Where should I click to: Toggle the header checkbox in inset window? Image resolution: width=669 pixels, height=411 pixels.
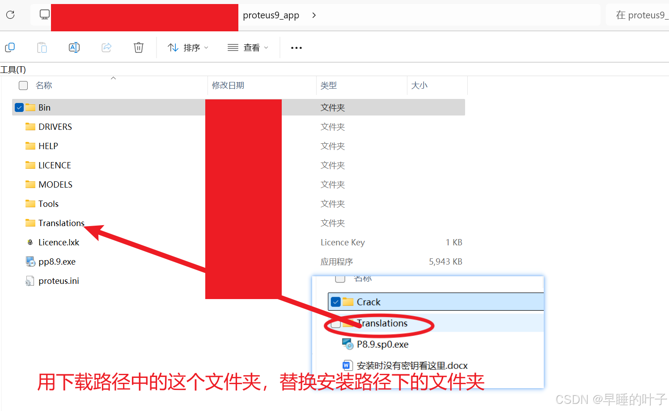click(x=340, y=279)
